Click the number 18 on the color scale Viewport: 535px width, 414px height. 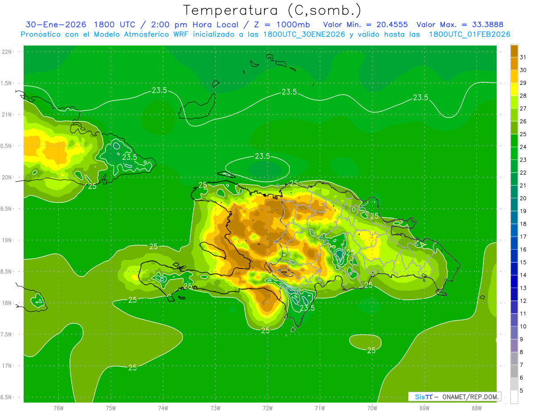[523, 224]
